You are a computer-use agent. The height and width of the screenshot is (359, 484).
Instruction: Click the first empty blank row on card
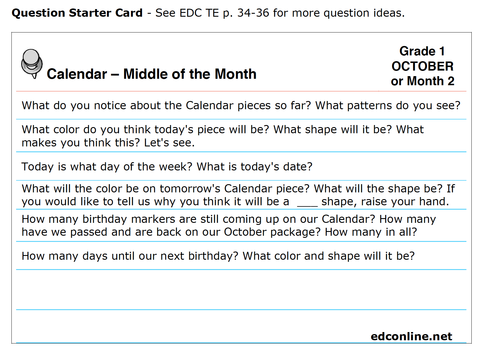(241, 290)
